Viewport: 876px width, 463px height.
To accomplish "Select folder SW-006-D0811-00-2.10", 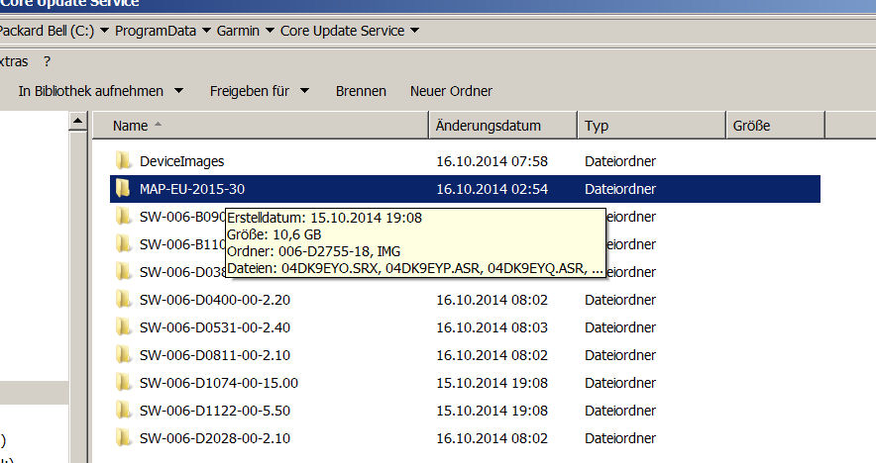I will 215,355.
